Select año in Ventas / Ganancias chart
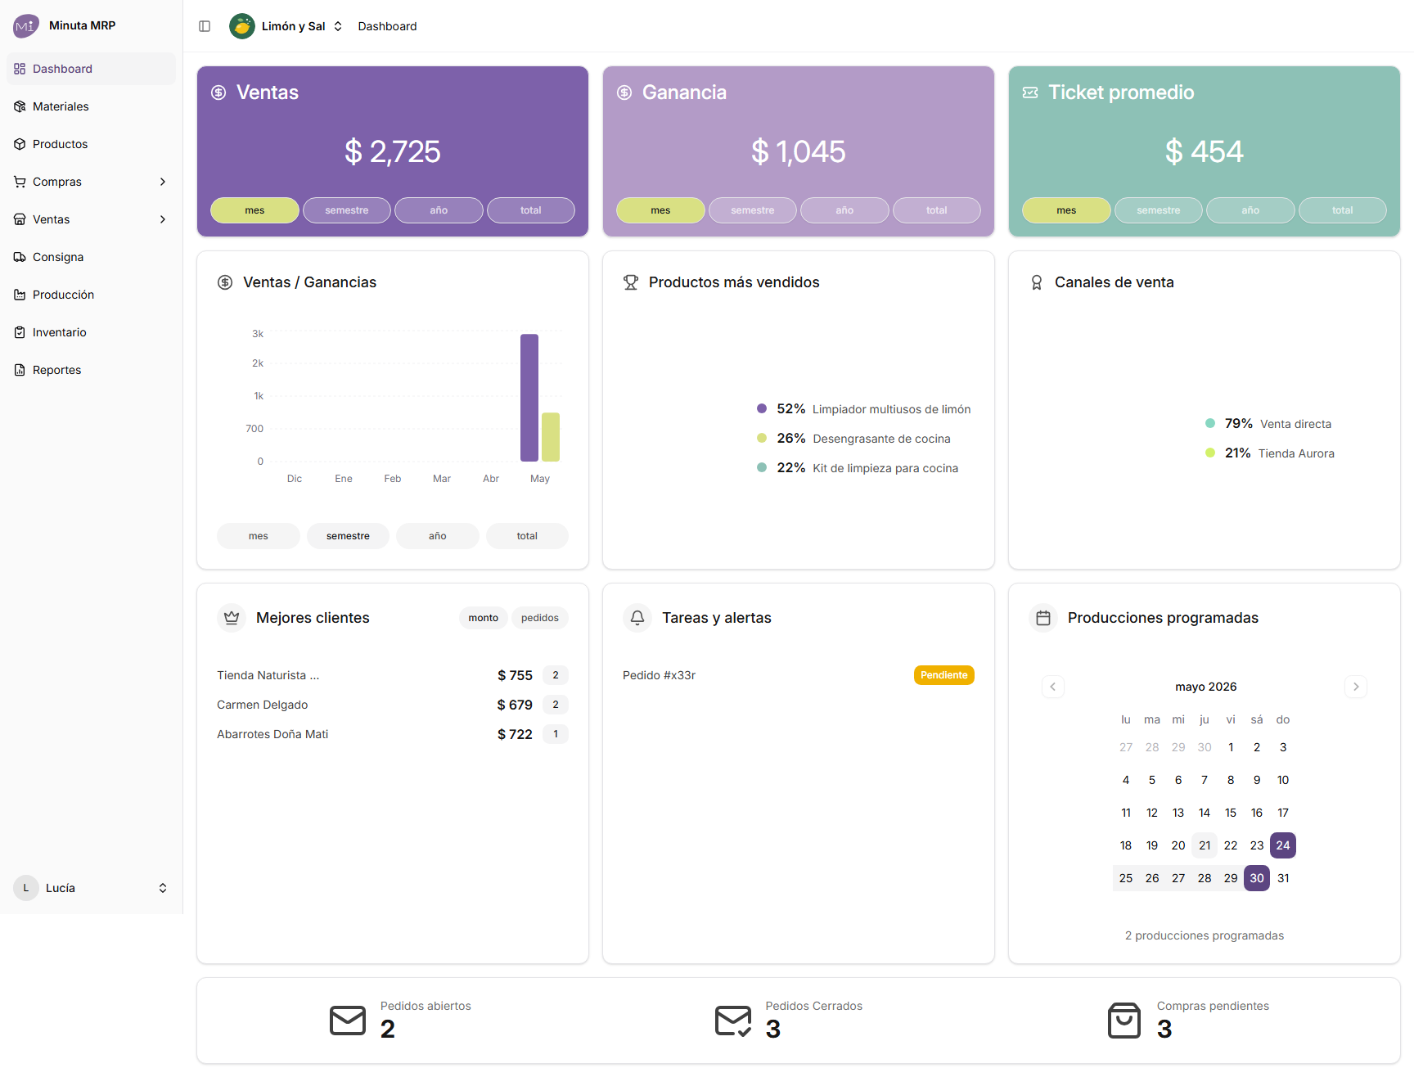The image size is (1414, 1077). pos(438,536)
